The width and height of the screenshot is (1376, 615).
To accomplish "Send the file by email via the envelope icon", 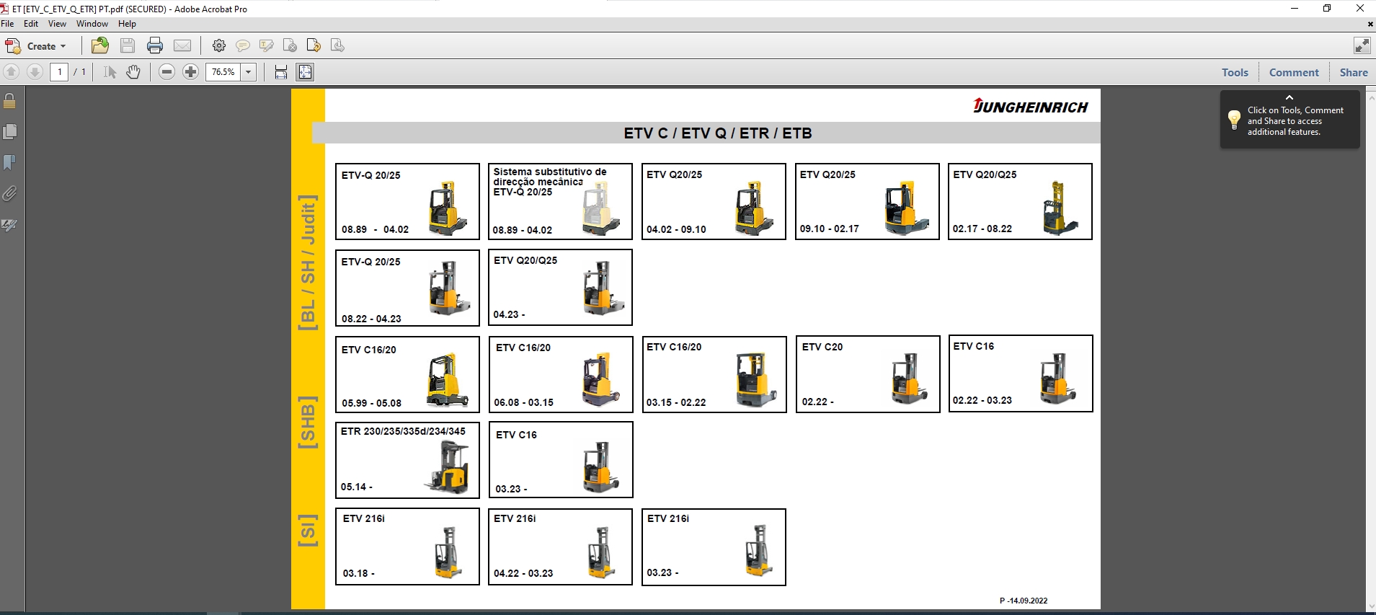I will tap(182, 46).
